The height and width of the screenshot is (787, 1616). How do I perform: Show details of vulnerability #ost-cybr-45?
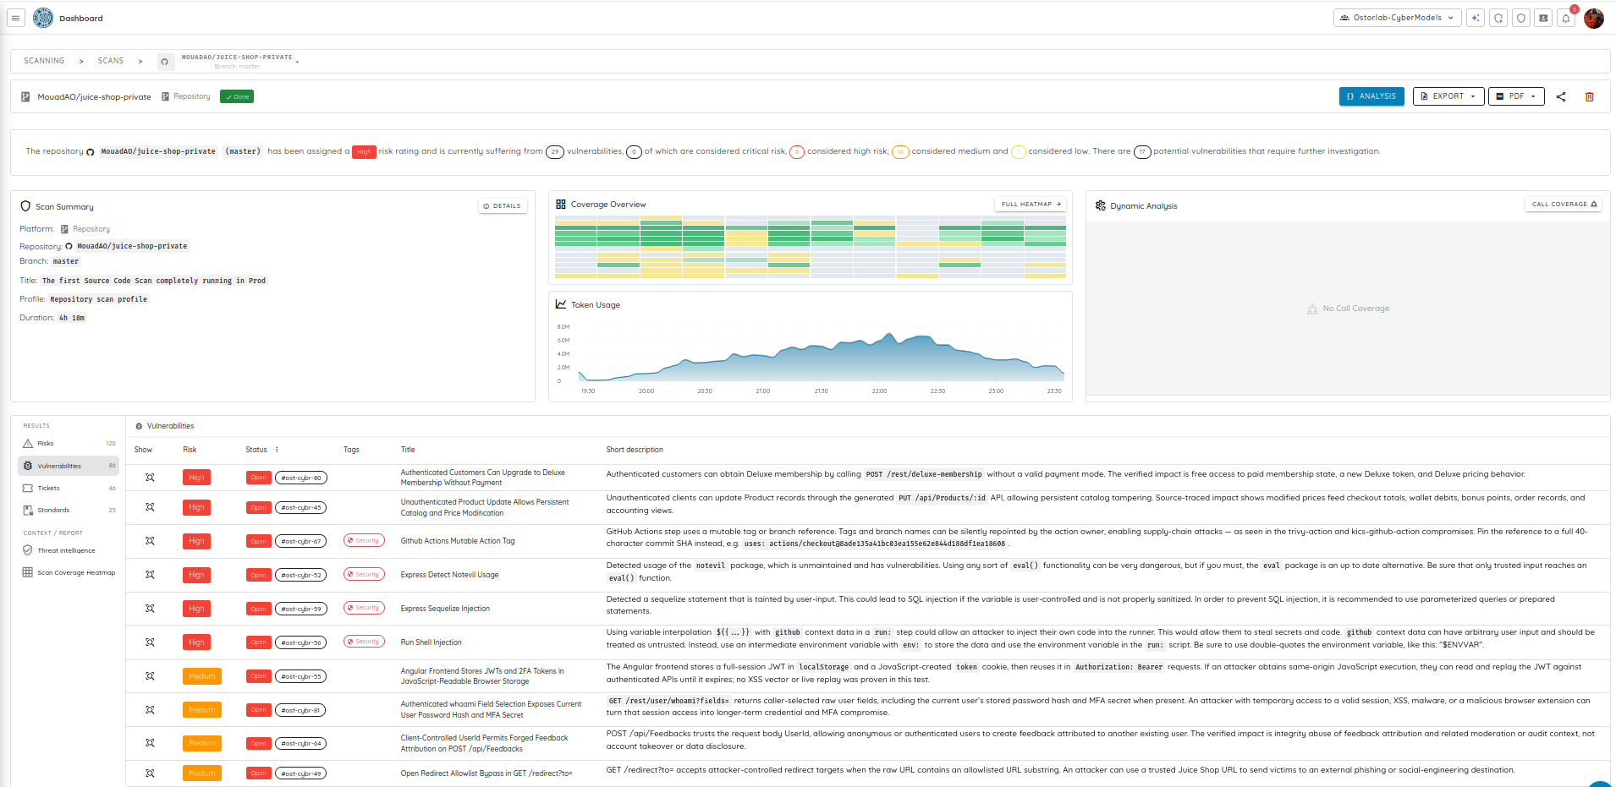click(x=150, y=507)
